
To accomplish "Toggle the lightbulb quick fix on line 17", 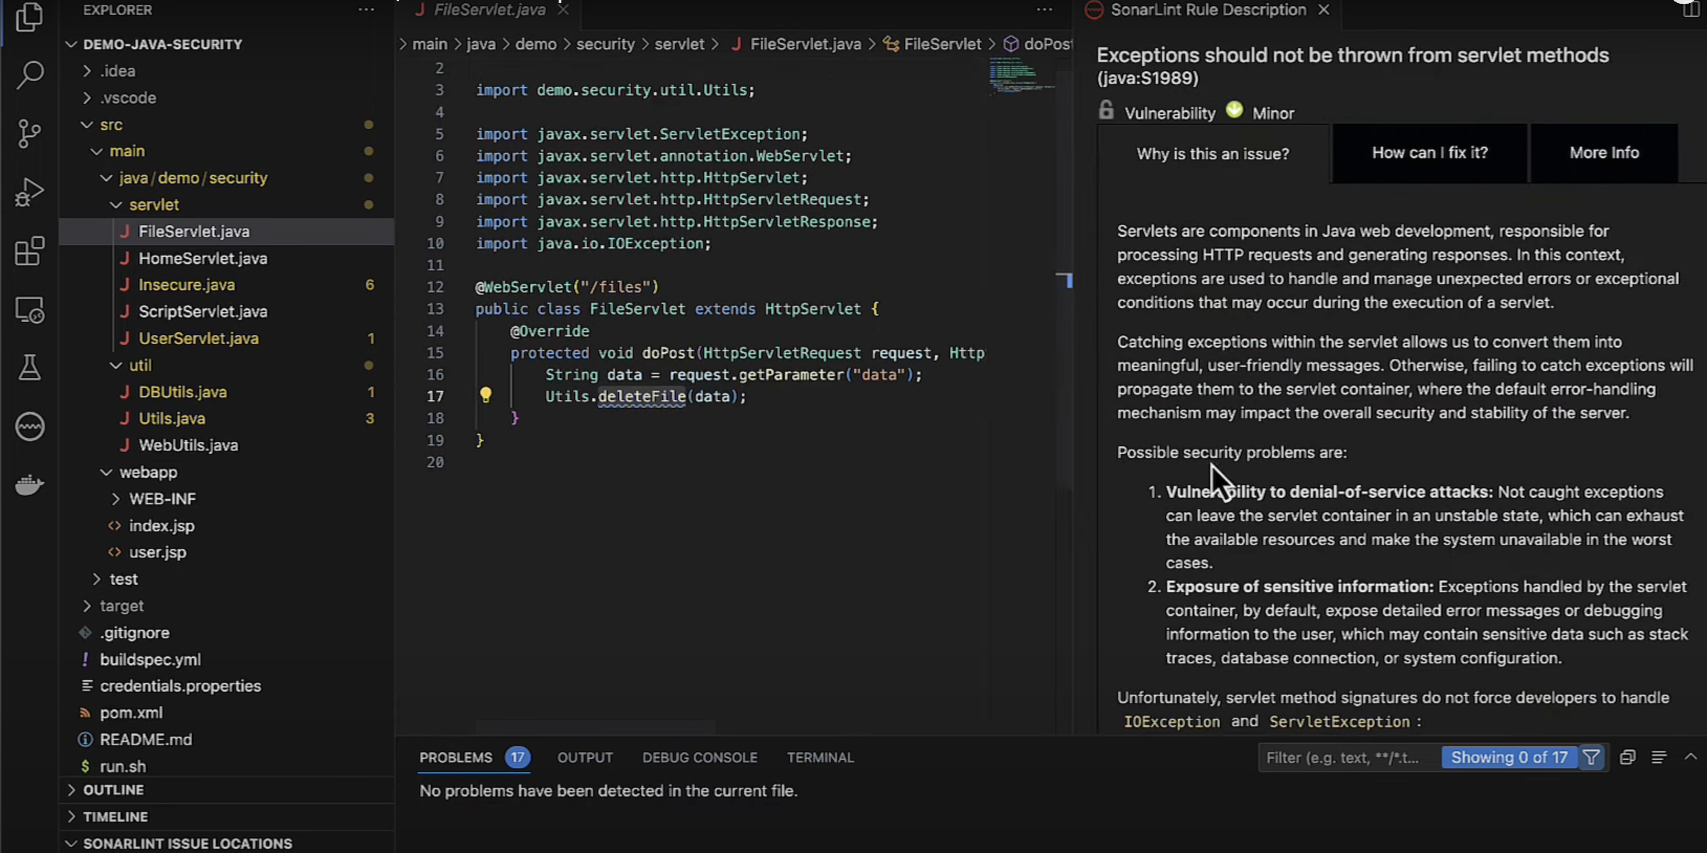I will (x=486, y=395).
